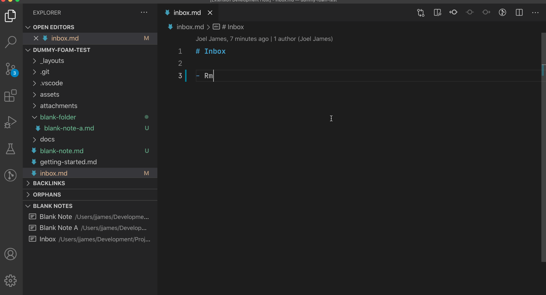The height and width of the screenshot is (295, 546).
Task: Expand the .git folder
Action: (x=90, y=72)
